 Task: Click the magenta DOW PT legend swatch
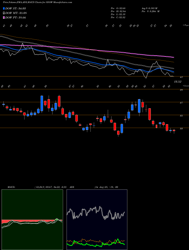(4, 17)
